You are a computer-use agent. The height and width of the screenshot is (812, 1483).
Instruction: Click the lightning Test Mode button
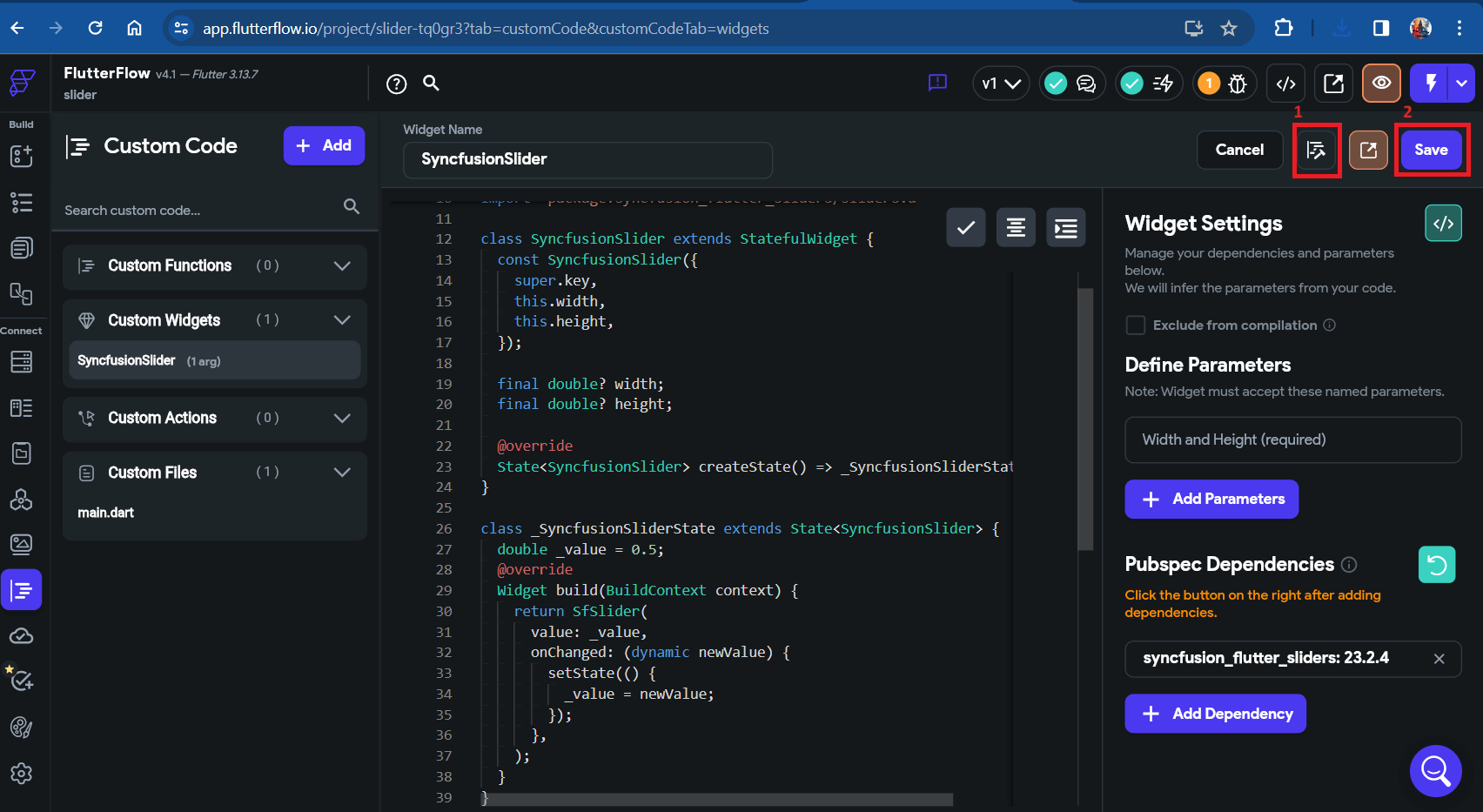click(x=1429, y=84)
